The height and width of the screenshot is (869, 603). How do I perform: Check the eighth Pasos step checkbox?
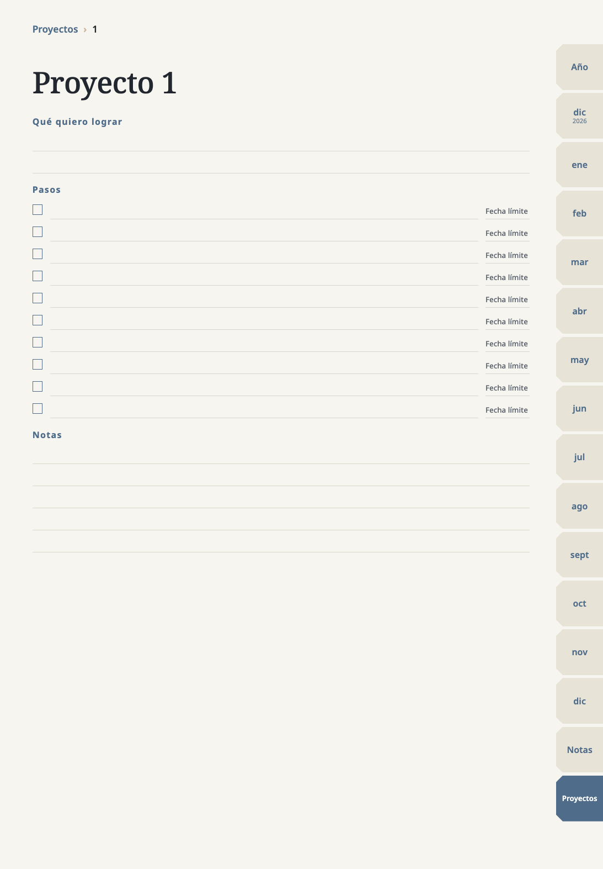(38, 365)
